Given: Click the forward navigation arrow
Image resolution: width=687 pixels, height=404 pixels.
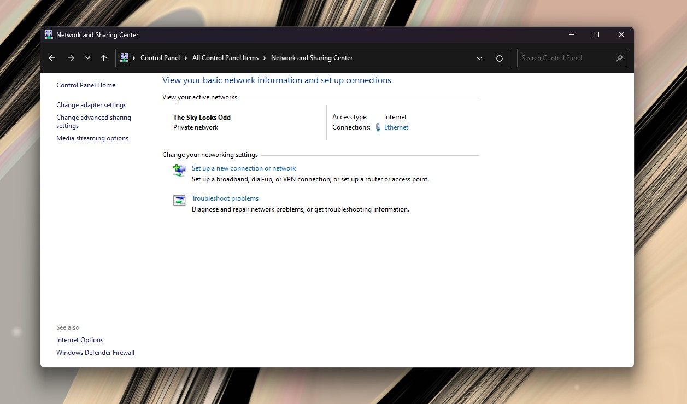Looking at the screenshot, I should 70,57.
